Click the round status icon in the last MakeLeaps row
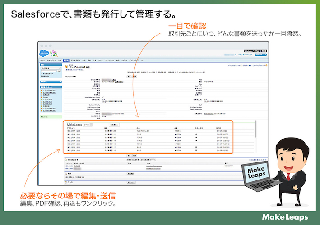 coord(196,150)
